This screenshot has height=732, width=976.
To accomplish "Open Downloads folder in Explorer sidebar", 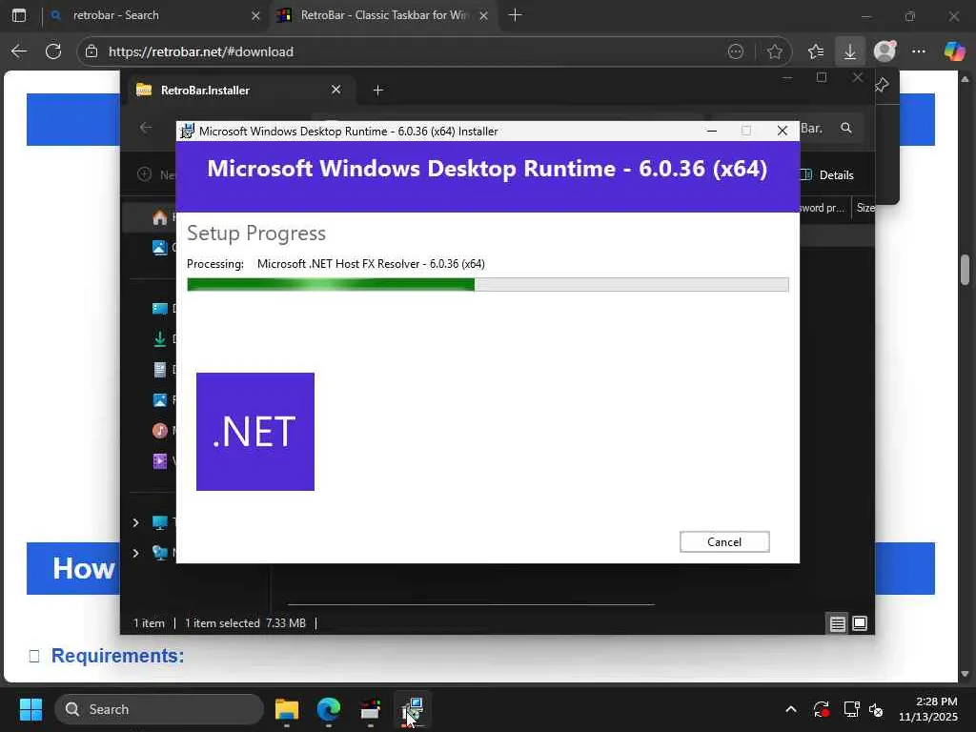I will (x=160, y=338).
